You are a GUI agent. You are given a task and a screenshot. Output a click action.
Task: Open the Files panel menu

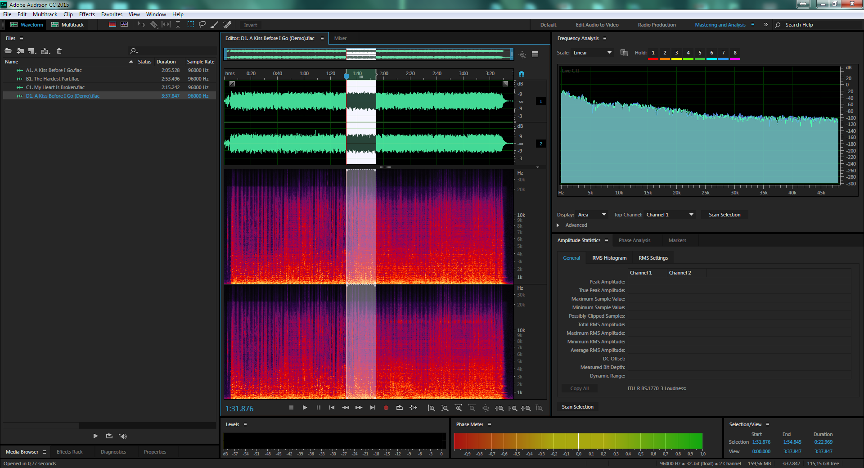coord(21,38)
